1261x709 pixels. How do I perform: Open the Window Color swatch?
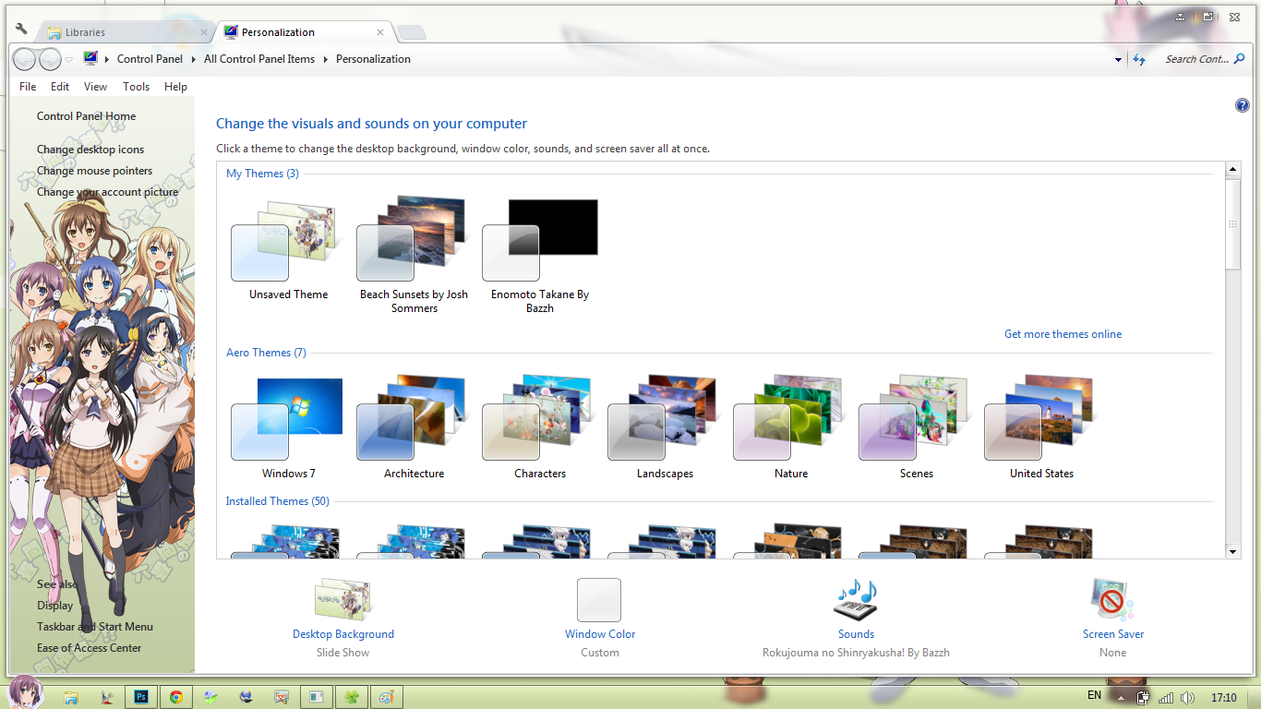point(599,600)
